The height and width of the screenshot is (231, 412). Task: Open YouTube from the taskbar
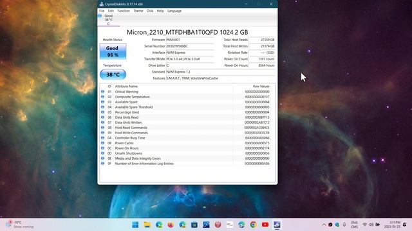coord(265,225)
